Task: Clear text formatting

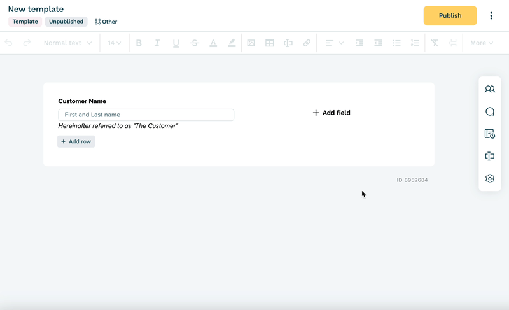Action: pyautogui.click(x=435, y=43)
